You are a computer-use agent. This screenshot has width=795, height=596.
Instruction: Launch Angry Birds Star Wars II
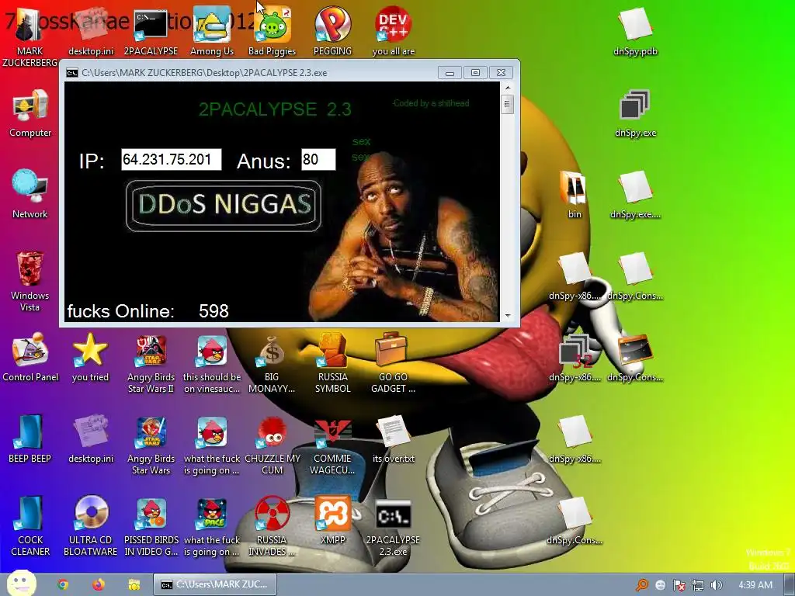151,350
